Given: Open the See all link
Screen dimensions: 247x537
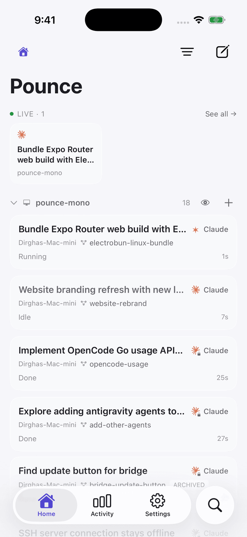Looking at the screenshot, I should pyautogui.click(x=221, y=114).
